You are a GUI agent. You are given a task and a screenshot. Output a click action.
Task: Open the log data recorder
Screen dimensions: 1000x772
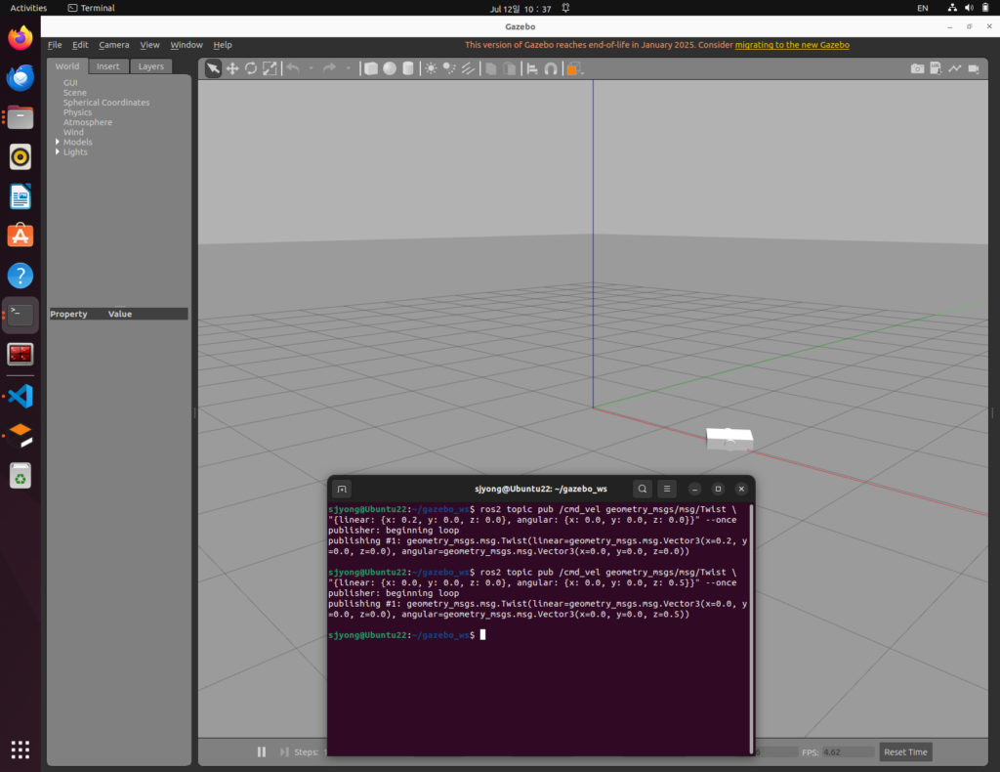click(x=936, y=68)
